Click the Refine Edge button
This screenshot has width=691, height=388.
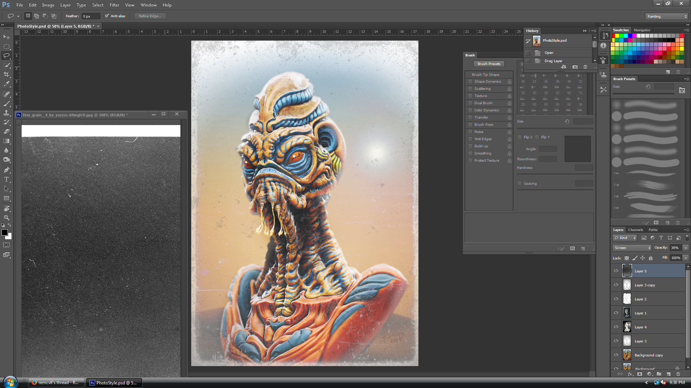150,16
